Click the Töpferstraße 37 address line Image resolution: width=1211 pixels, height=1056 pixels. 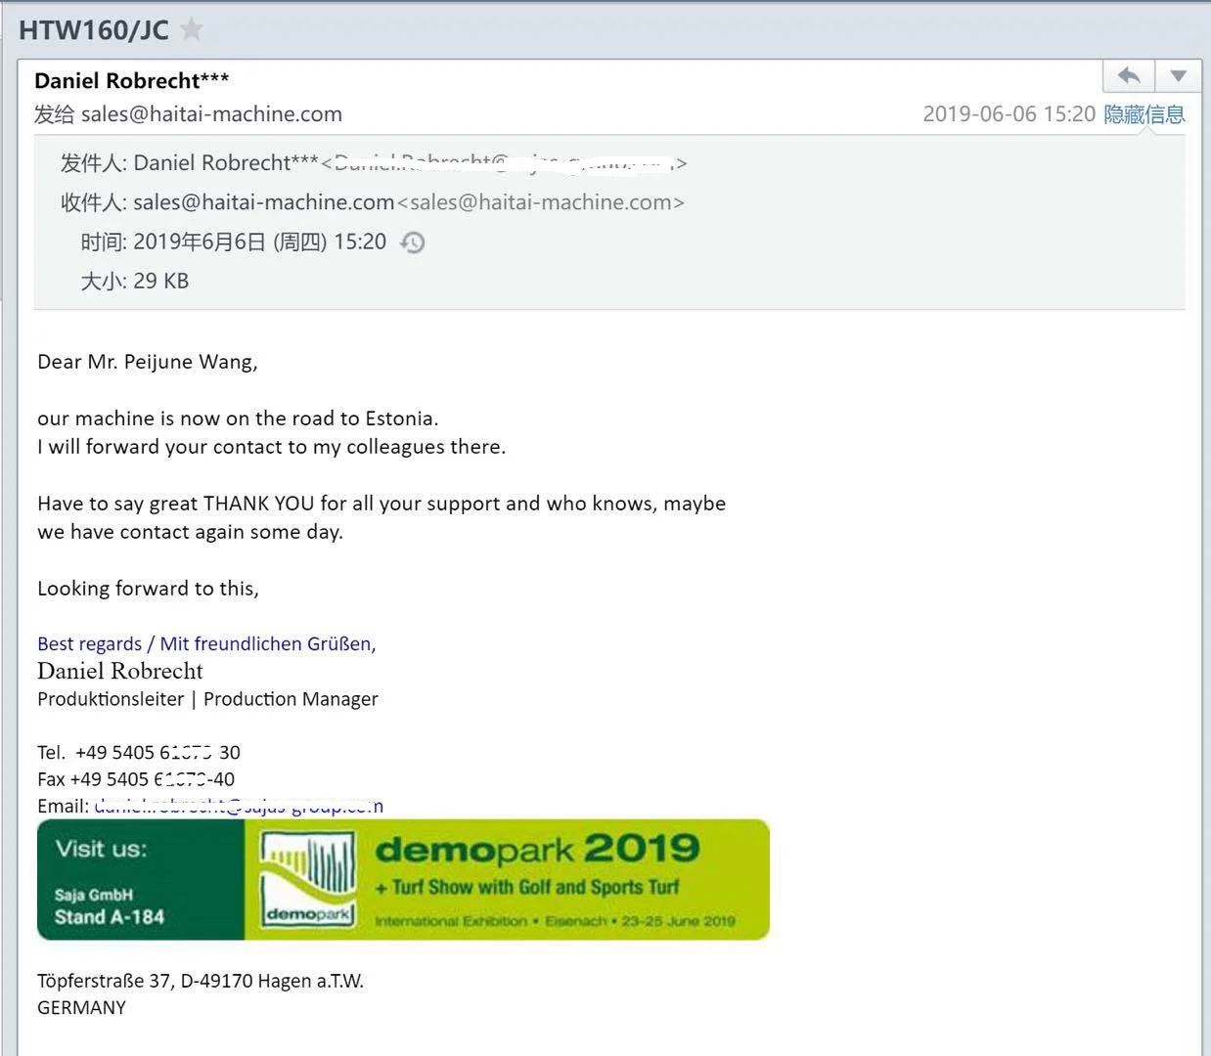pos(200,981)
